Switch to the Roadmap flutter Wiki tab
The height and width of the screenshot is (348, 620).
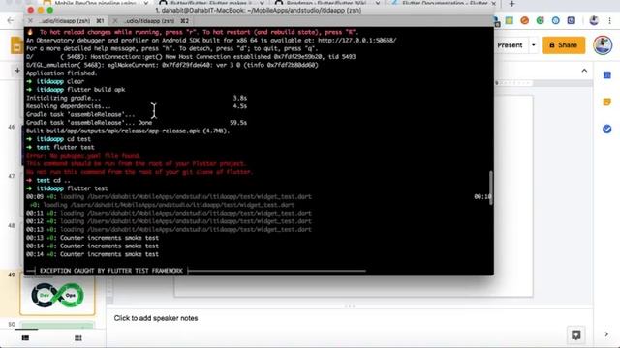pyautogui.click(x=327, y=3)
